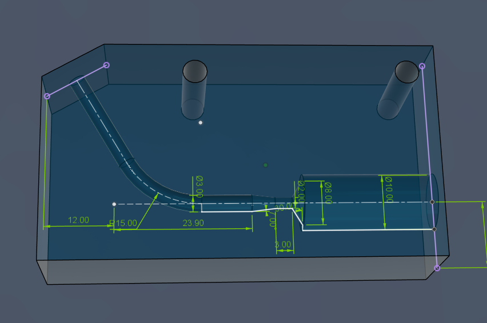Viewport: 487px width, 323px height.
Task: Click the purple endpoint at the chamfer's lower-left end
Action: point(47,96)
